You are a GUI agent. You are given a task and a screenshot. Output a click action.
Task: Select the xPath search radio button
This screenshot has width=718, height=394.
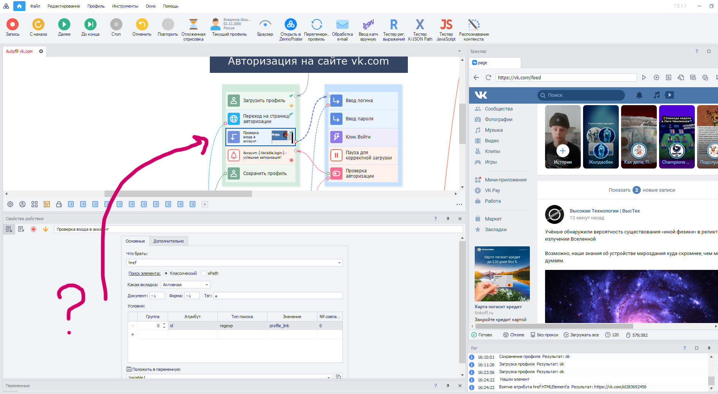(204, 273)
